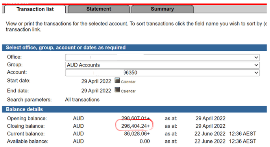Click the All transactions search parameter text

(x=82, y=100)
